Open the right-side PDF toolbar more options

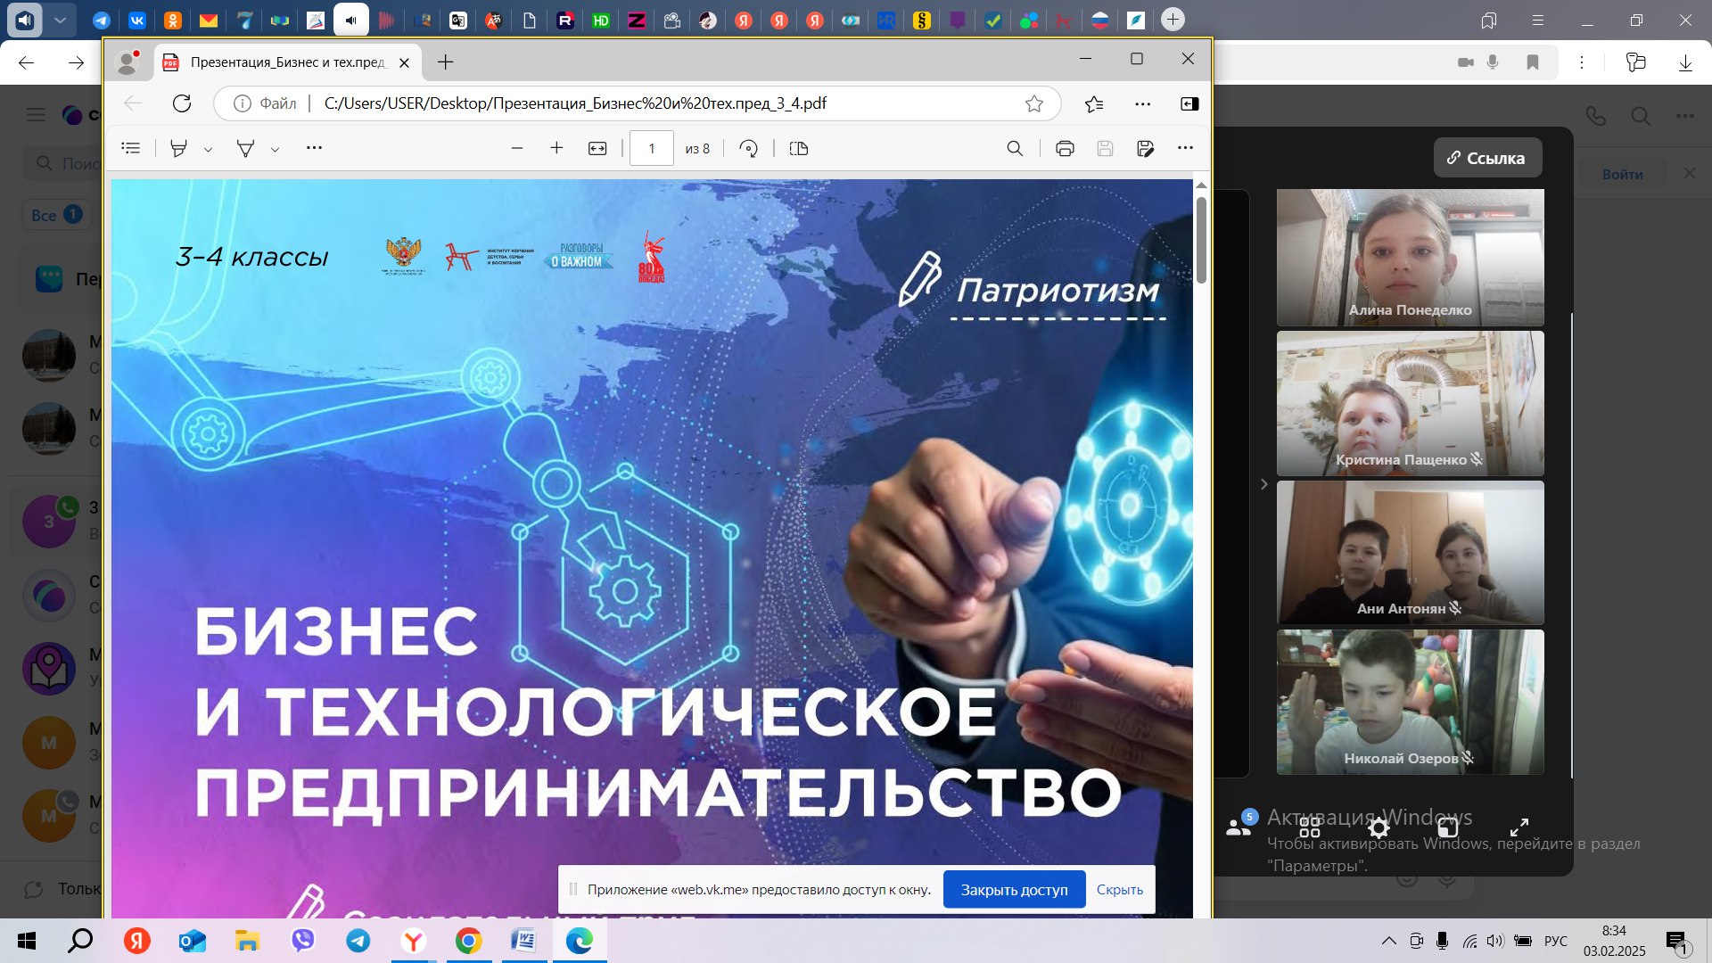point(1185,148)
